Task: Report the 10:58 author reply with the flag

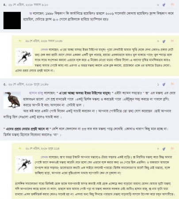Action: [x=172, y=41]
